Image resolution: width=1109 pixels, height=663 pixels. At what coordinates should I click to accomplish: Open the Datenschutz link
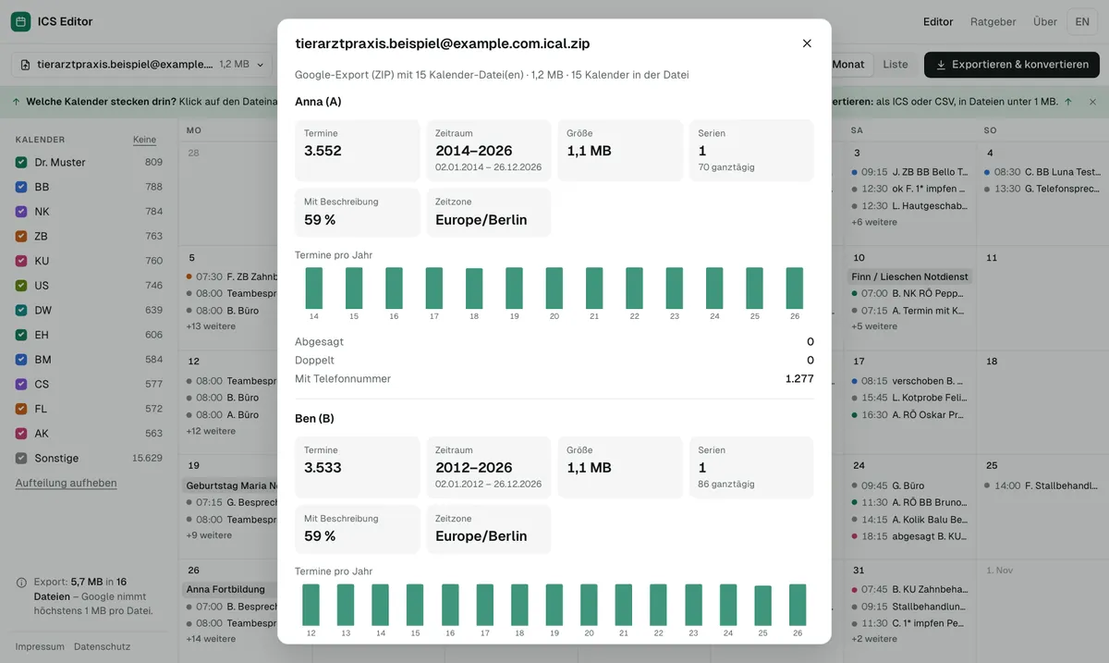pyautogui.click(x=102, y=646)
